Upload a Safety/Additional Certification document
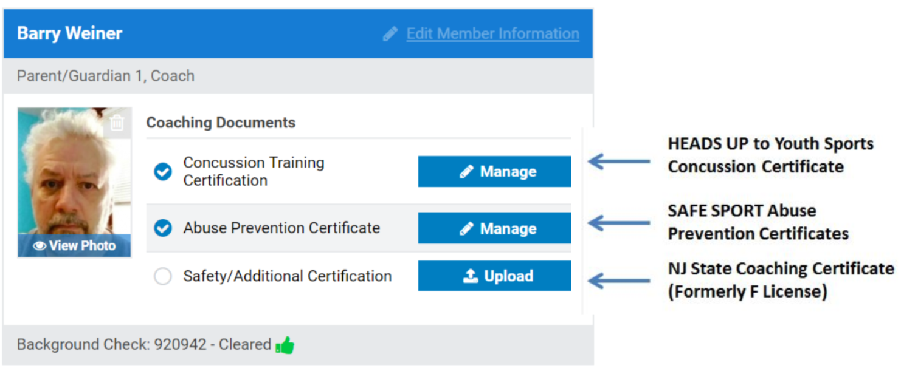 pos(494,276)
